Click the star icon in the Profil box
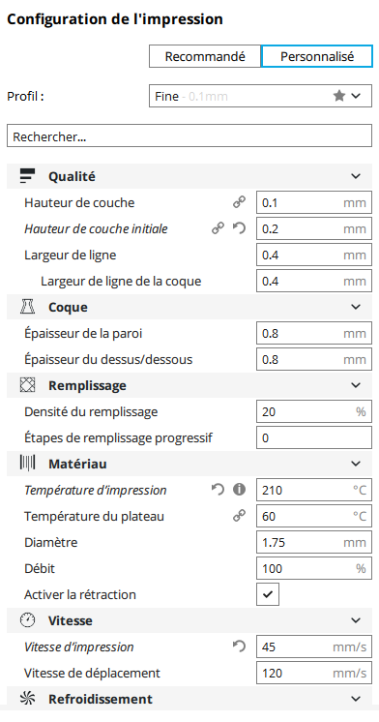The width and height of the screenshot is (379, 722). click(339, 96)
